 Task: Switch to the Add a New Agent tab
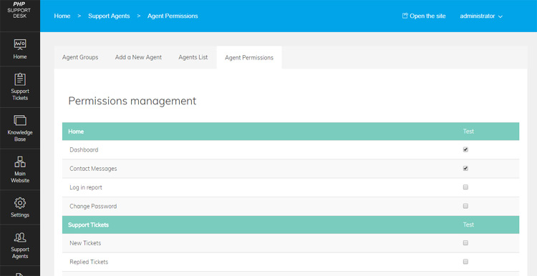(138, 57)
